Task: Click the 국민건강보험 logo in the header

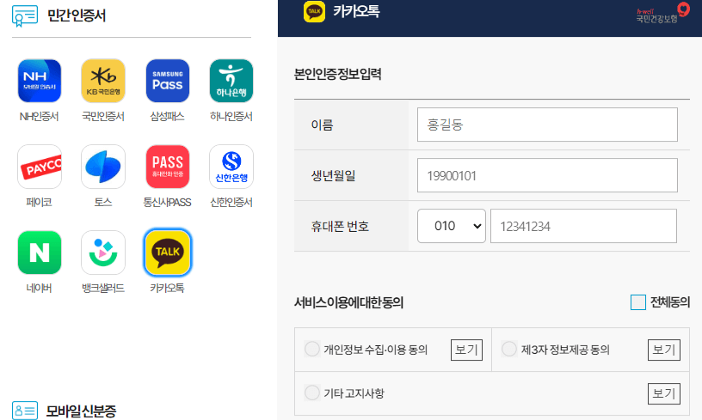Action: tap(662, 13)
